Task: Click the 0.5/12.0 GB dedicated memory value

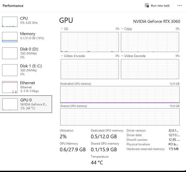Action: [x=104, y=136]
